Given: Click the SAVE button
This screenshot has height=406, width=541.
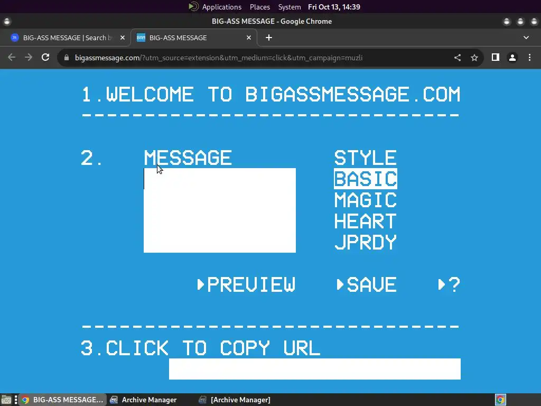Looking at the screenshot, I should click(367, 284).
